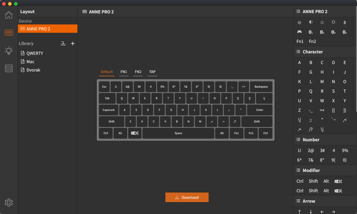Pick the small sun brightness-down icon
357x214 pixels.
pos(322,22)
